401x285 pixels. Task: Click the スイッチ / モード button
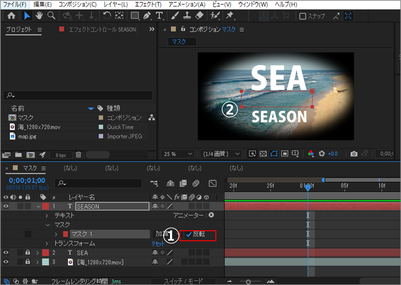(x=183, y=281)
